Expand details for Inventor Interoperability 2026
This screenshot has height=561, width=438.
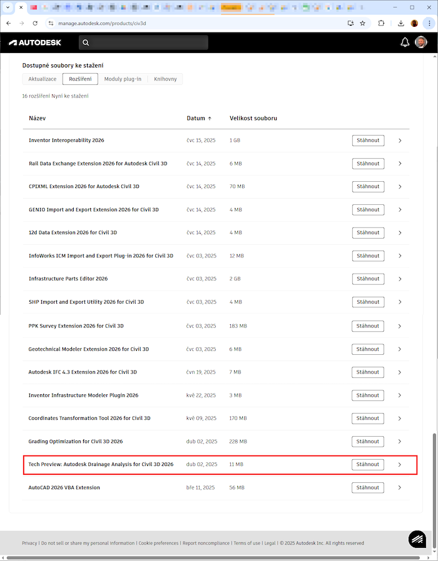[400, 141]
